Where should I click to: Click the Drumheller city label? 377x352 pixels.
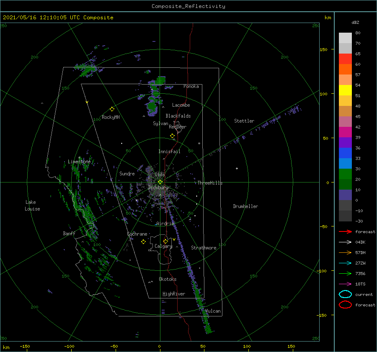pos(245,206)
